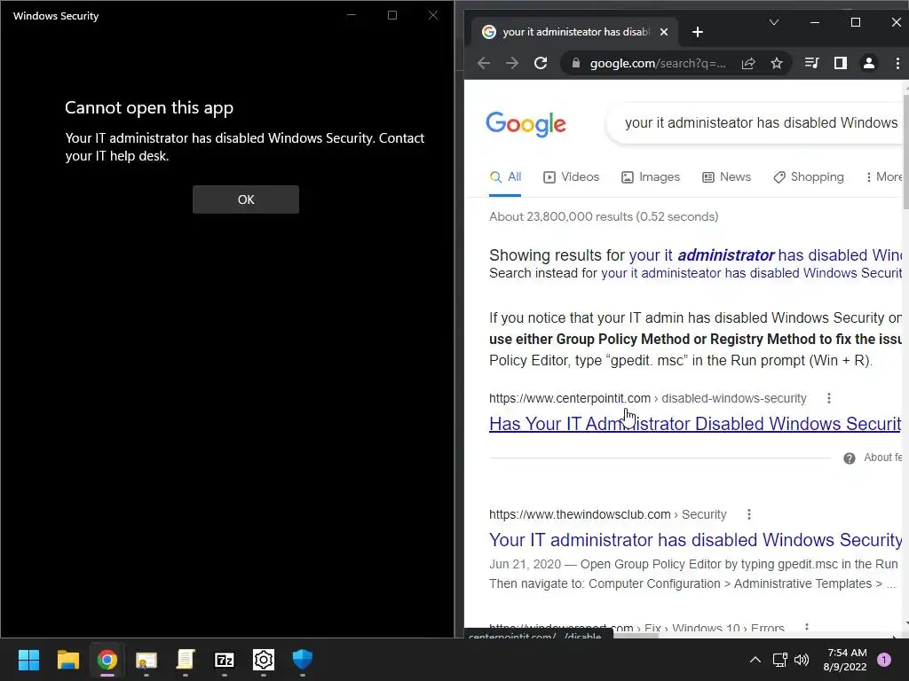Click the Google search query box
The width and height of the screenshot is (909, 681).
tap(756, 122)
